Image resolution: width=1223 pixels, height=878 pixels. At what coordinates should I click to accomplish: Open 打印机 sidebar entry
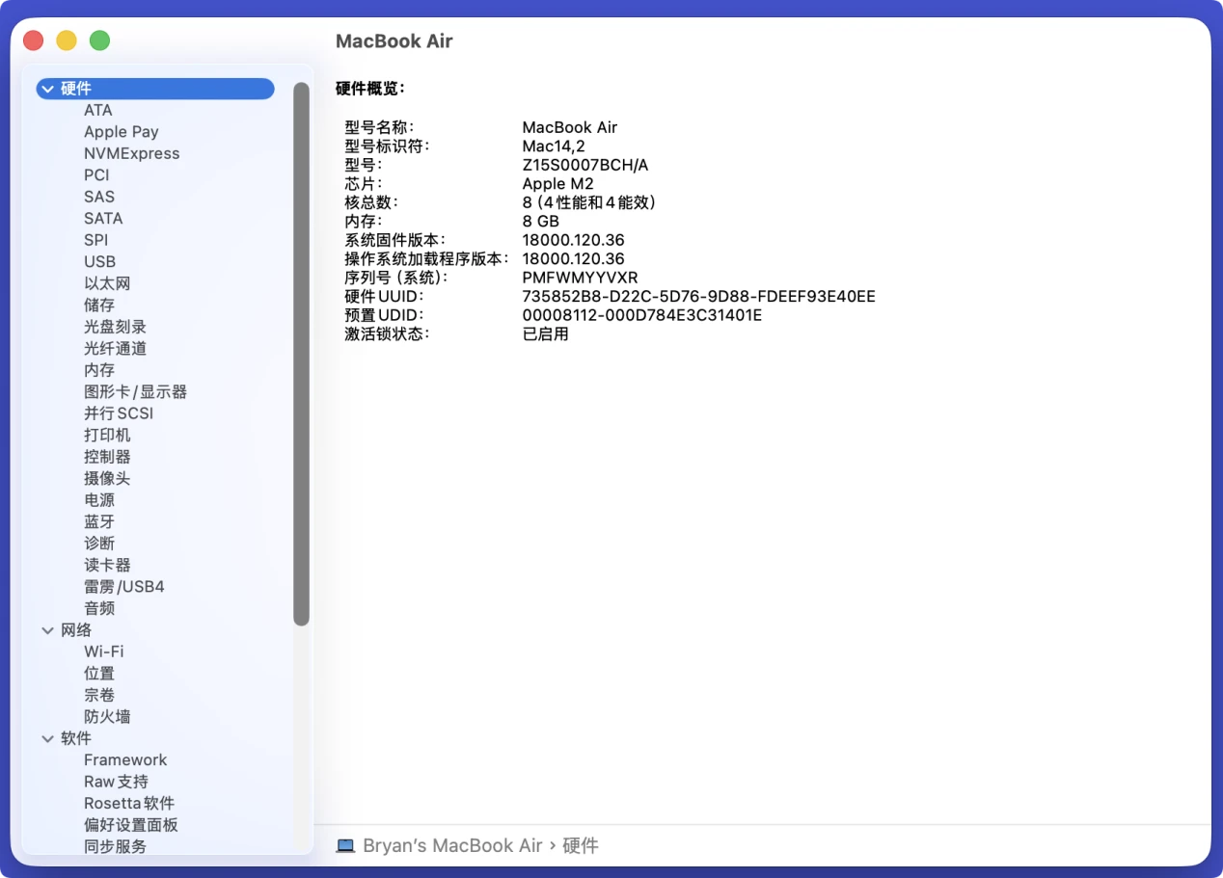click(x=107, y=435)
